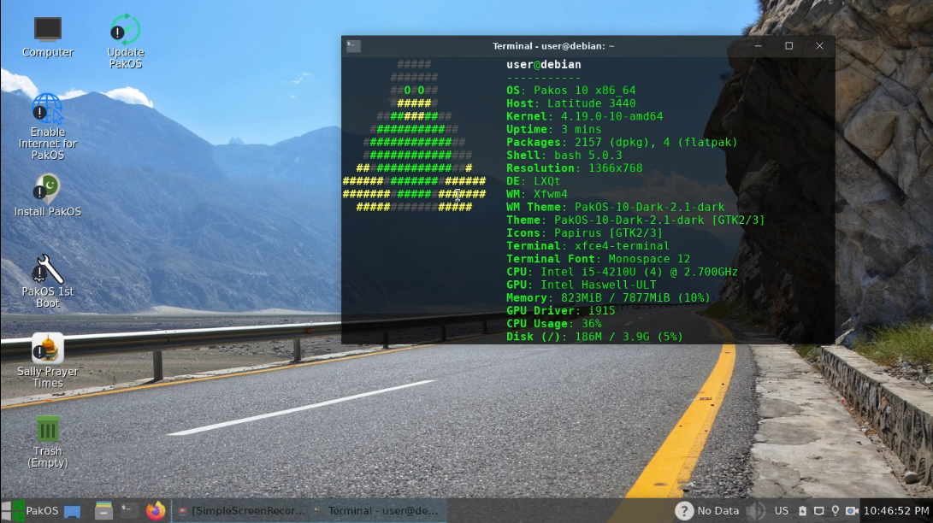Click the show desktop taskbar icon
The image size is (933, 523).
(x=73, y=510)
